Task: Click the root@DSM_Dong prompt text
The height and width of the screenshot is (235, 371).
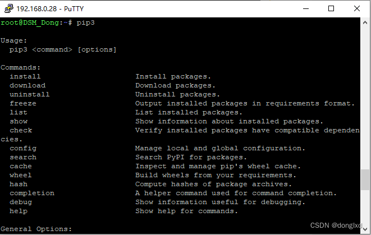Action: [x=30, y=22]
